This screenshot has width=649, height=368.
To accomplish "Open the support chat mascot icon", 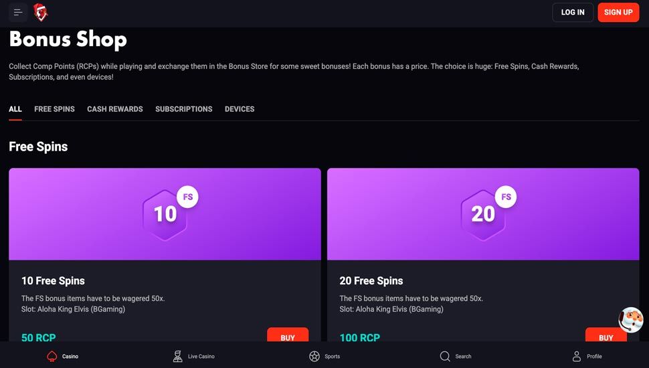I will (630, 320).
